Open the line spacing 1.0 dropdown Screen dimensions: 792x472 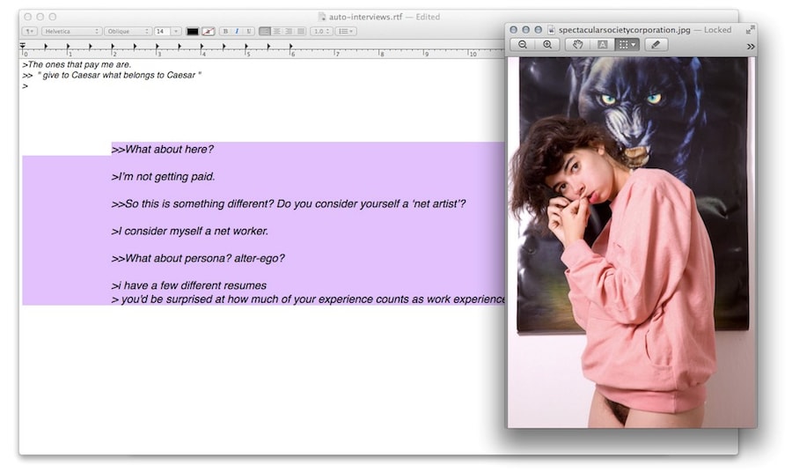[x=320, y=32]
